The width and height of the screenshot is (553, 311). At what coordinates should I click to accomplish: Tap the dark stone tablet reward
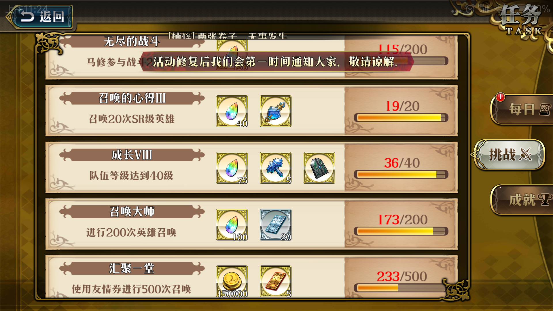319,168
